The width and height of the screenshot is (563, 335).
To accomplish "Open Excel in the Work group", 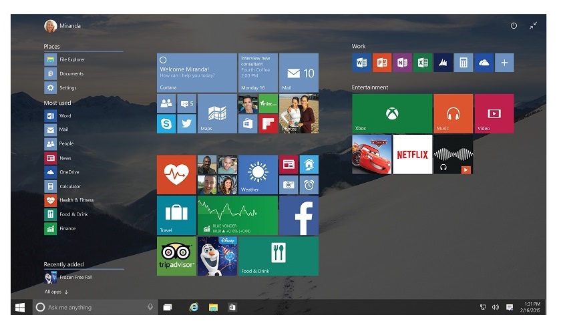I will tap(422, 63).
